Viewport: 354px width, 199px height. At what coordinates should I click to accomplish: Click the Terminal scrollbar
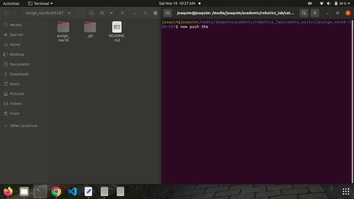click(352, 102)
